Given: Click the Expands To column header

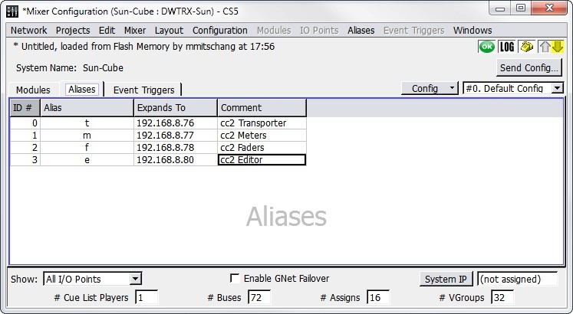Looking at the screenshot, I should click(176, 108).
